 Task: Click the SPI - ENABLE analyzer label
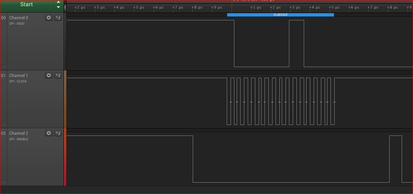coord(19,139)
